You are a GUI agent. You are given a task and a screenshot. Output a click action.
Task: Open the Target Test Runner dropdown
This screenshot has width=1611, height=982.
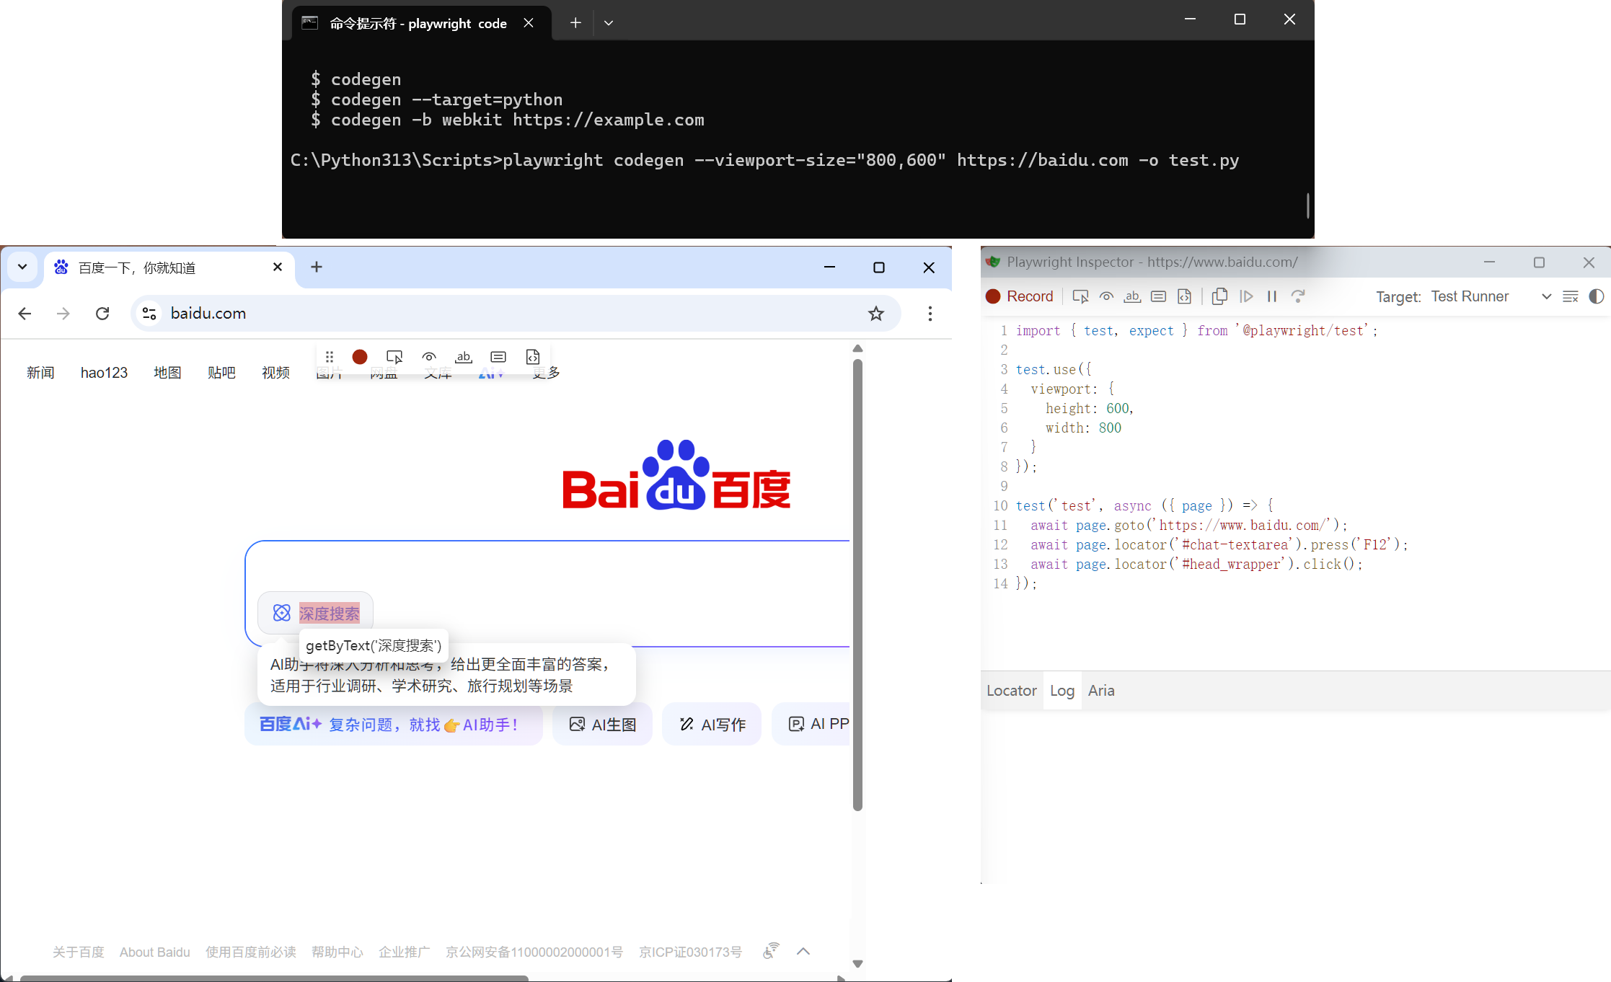[1490, 296]
